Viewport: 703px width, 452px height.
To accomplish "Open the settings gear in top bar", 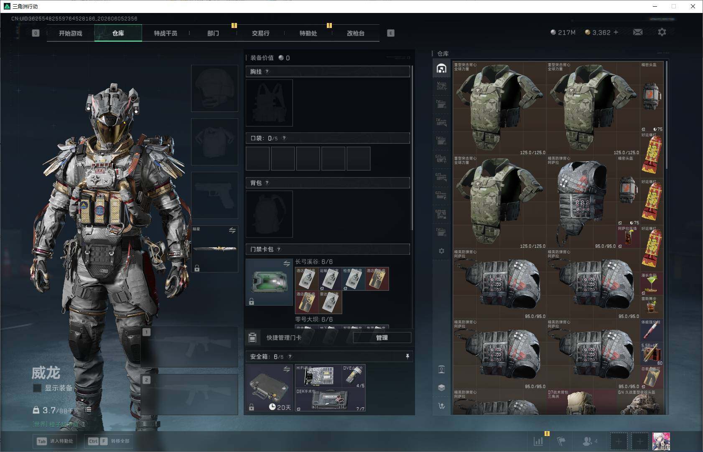I will pyautogui.click(x=662, y=32).
